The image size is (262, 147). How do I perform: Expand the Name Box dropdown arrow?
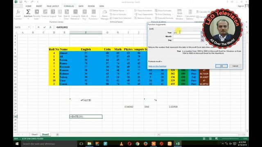(x=29, y=27)
